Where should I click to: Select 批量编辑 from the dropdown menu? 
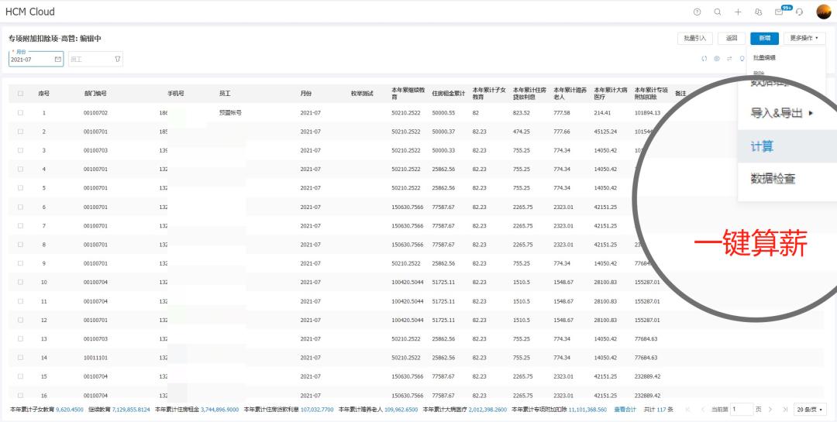click(764, 57)
